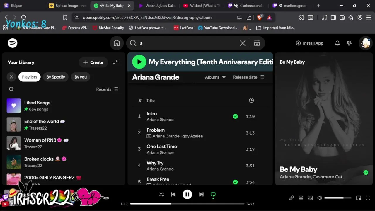Open the Be My Baby song title link
375x211 pixels.
[x=298, y=169]
